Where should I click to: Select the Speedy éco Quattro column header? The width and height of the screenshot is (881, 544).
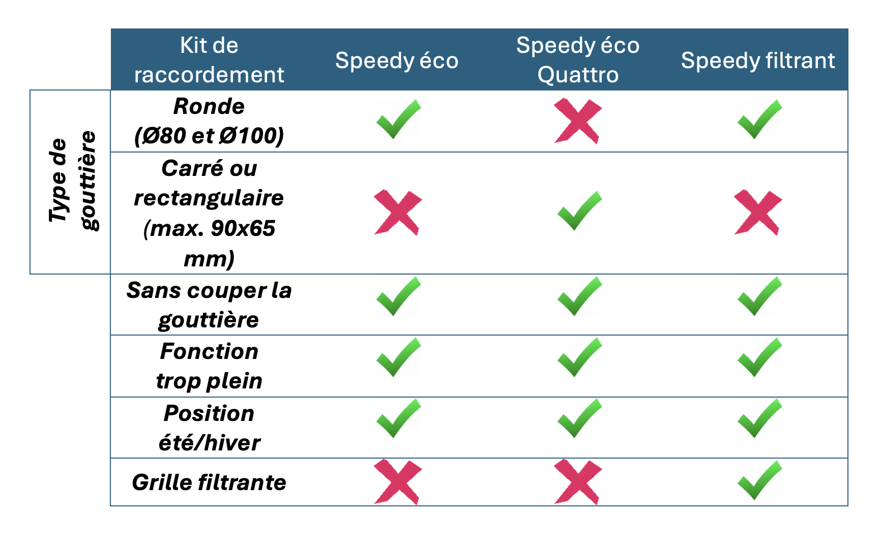[x=578, y=60]
